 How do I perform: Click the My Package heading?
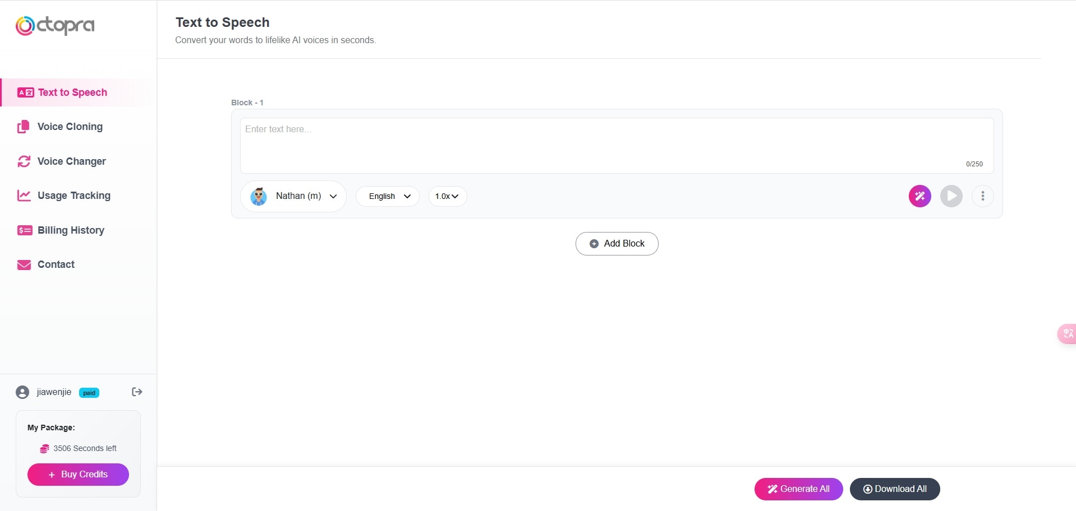[x=51, y=428]
